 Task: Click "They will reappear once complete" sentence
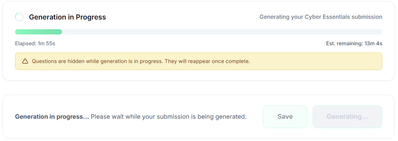(207, 61)
